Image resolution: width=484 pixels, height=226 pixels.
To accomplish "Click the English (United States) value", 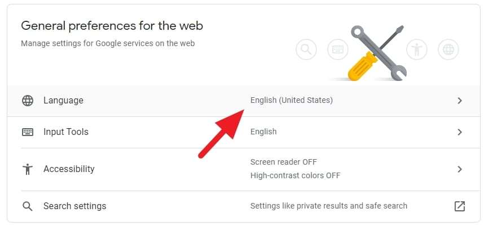I will [292, 100].
